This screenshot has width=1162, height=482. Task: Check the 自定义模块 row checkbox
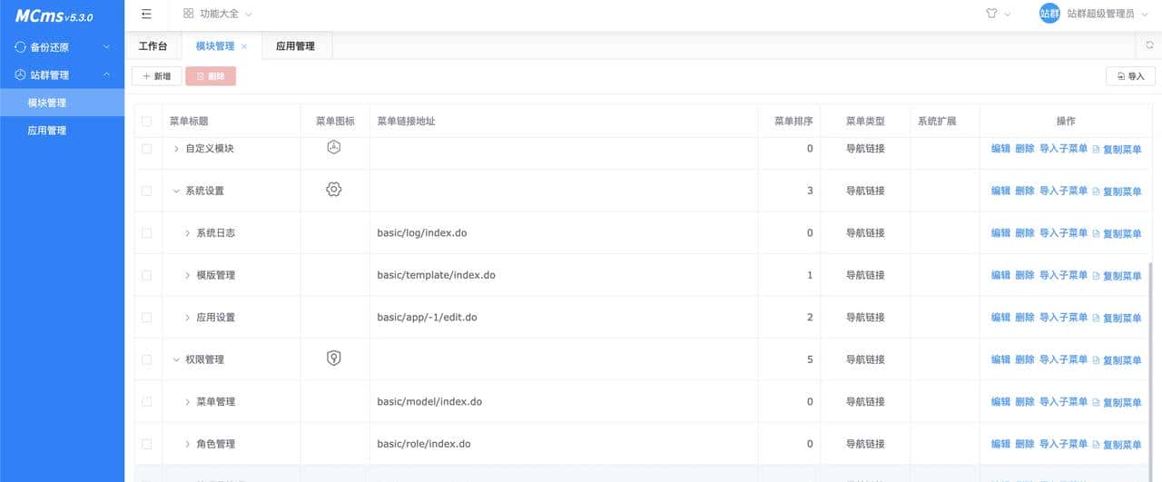(146, 148)
